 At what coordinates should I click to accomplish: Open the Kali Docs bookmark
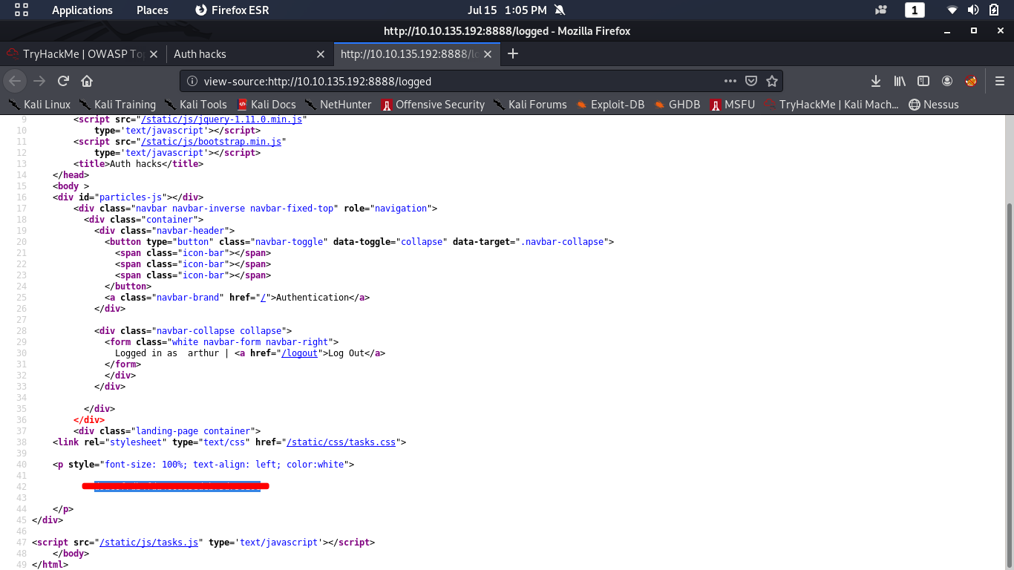click(x=266, y=105)
